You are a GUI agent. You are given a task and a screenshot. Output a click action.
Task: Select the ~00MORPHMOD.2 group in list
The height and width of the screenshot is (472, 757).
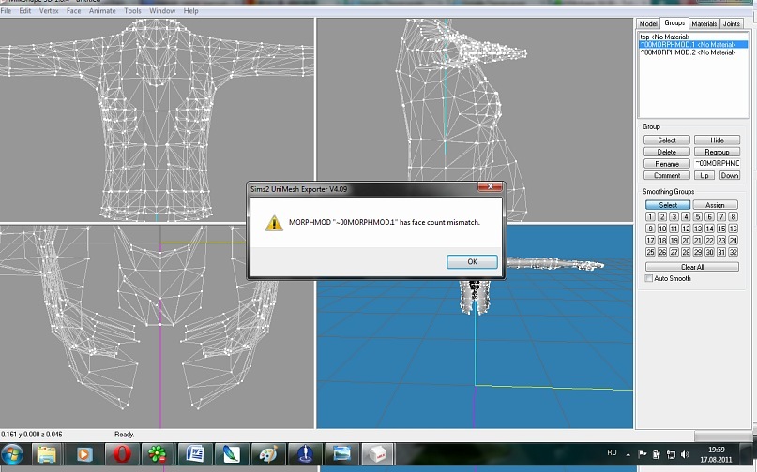tap(687, 52)
